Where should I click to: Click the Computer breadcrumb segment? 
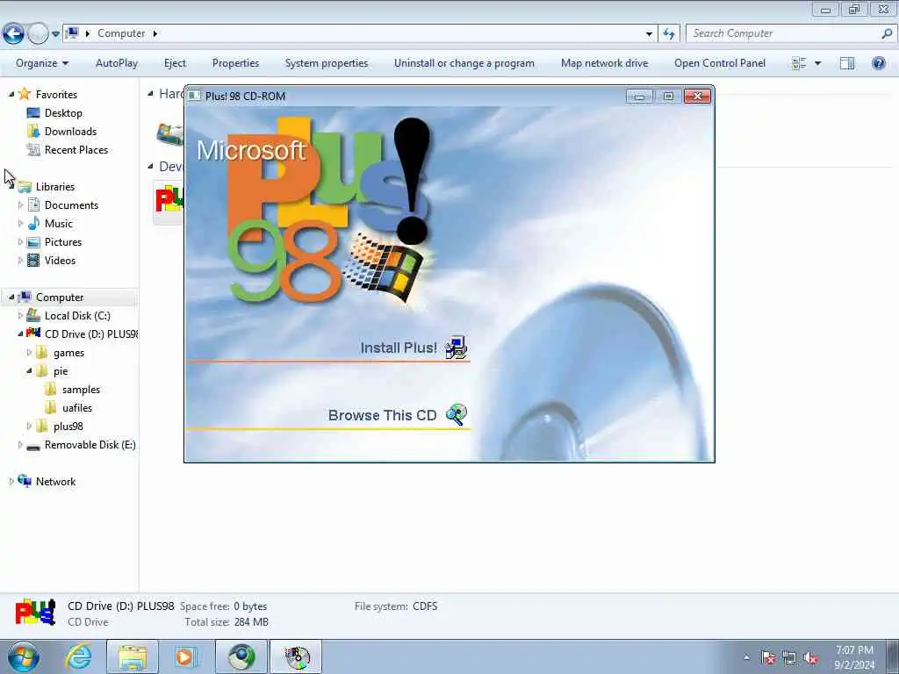click(121, 34)
